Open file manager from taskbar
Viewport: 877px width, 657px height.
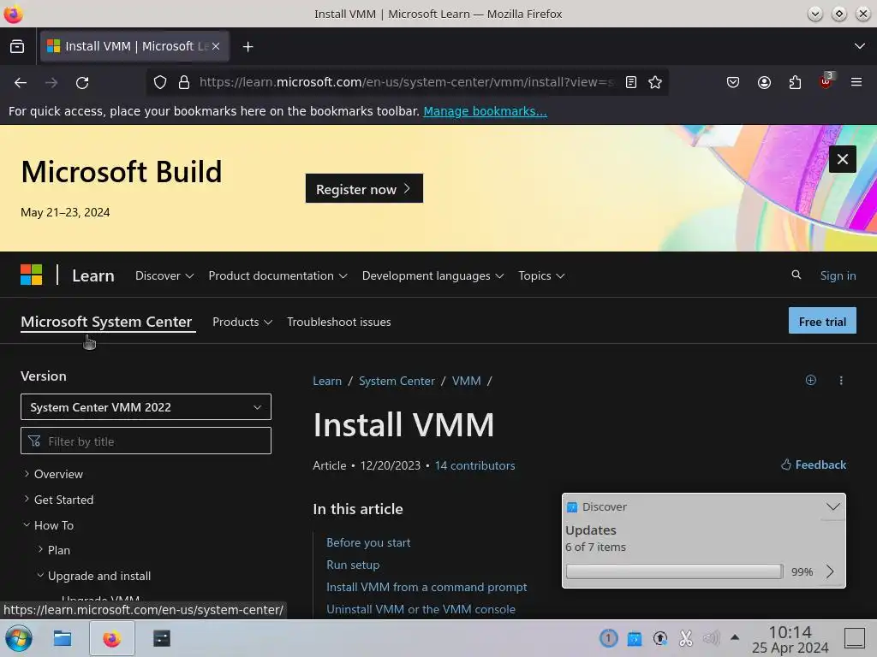point(63,638)
